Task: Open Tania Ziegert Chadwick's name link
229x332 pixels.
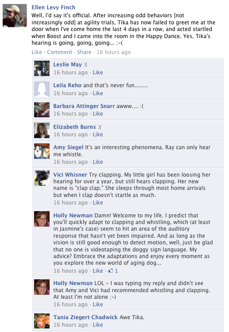Action: [85, 317]
